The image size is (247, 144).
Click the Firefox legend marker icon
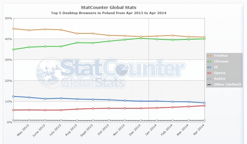pos(209,56)
